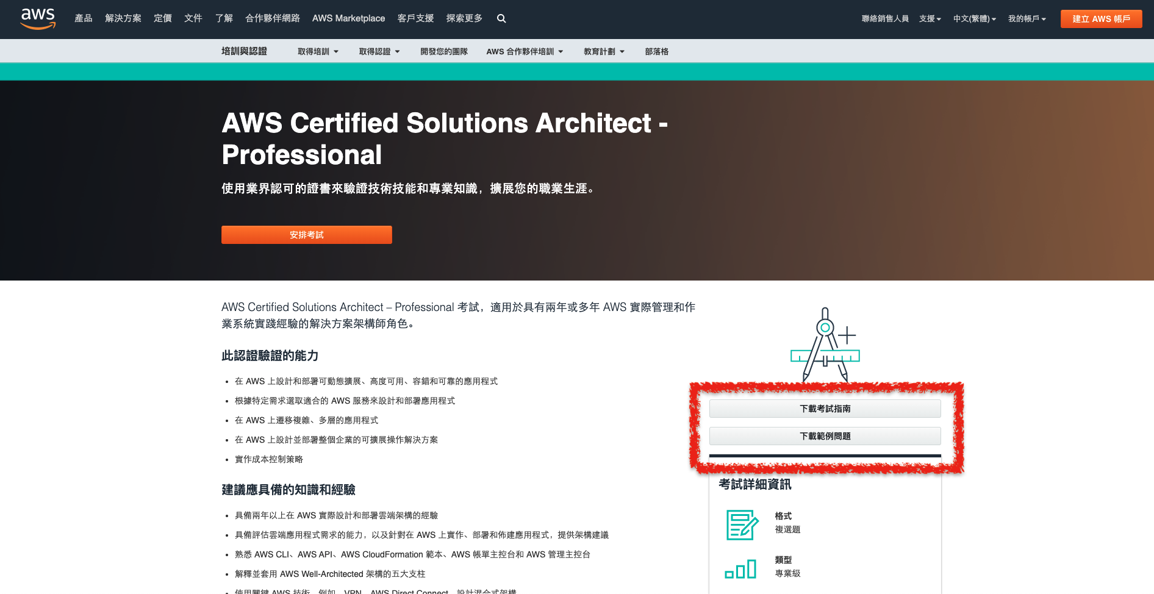Expand the 中文(繁體) language selector

pyautogui.click(x=974, y=18)
